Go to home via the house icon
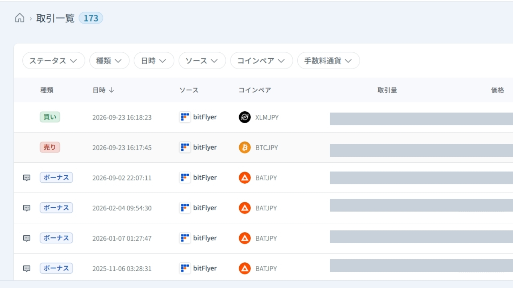The image size is (513, 288). click(19, 18)
